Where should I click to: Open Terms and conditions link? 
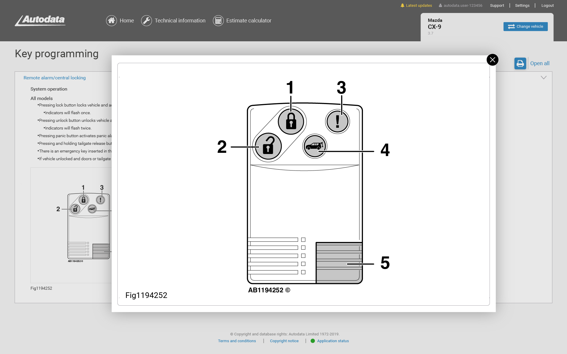pos(237,341)
